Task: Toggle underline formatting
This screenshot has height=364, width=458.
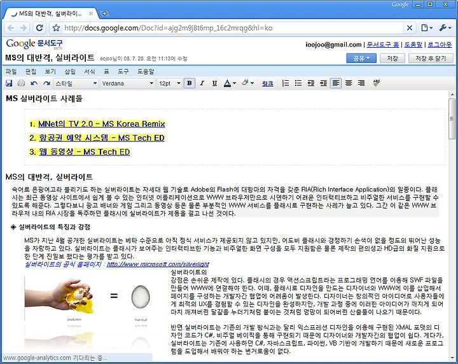Action: click(215, 83)
